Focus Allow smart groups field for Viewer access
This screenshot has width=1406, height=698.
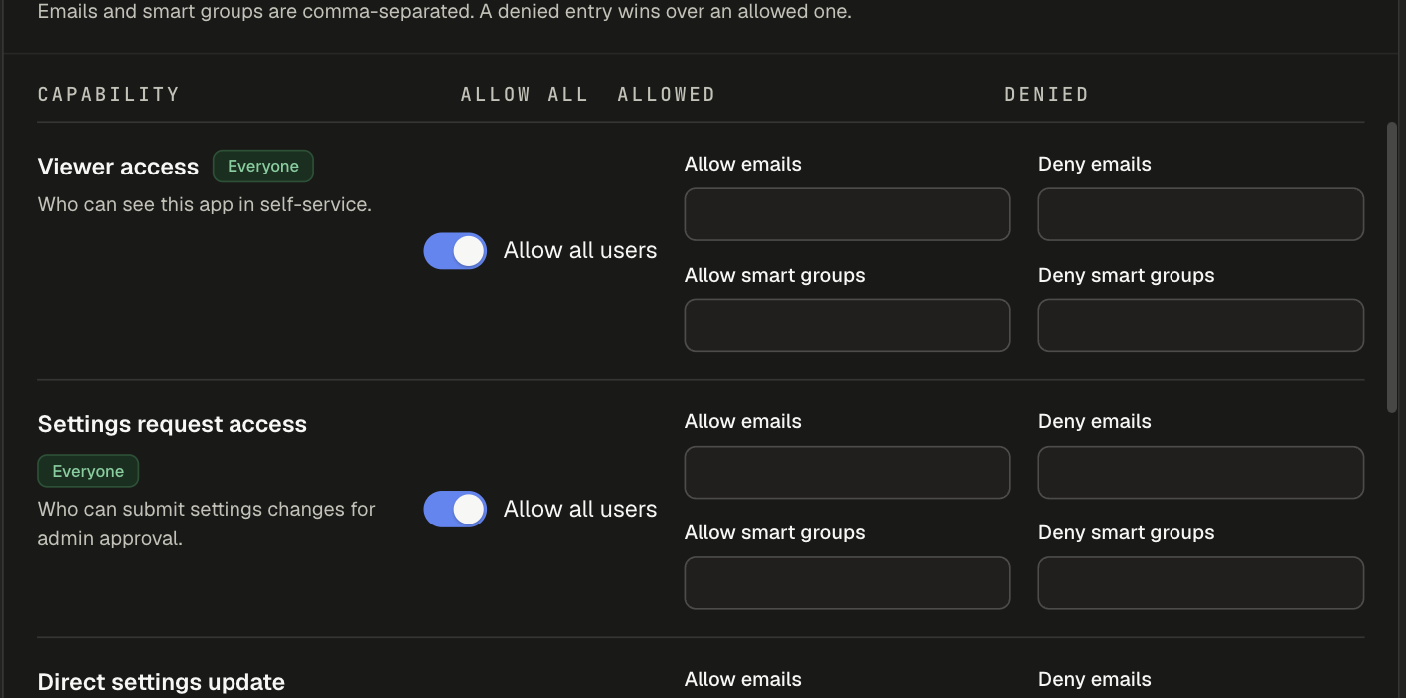(847, 325)
